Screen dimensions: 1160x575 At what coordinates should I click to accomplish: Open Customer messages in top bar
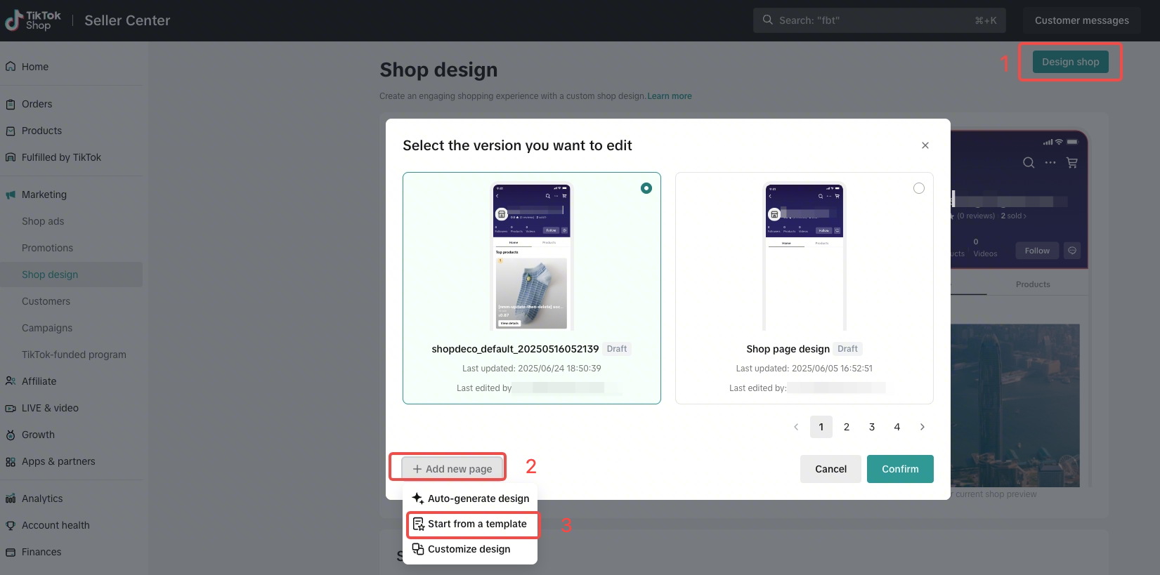[1082, 20]
